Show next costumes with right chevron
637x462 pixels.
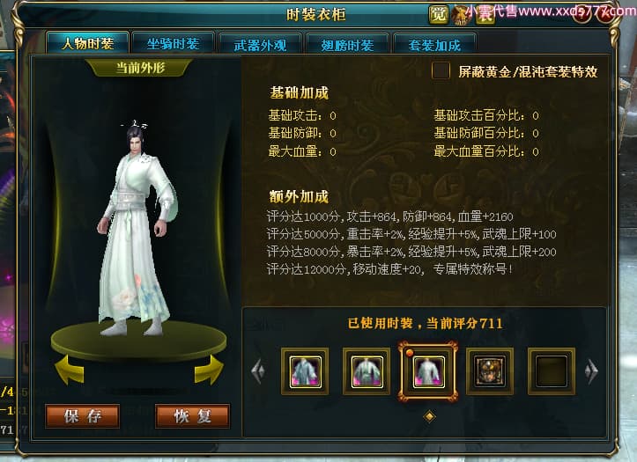pos(591,370)
